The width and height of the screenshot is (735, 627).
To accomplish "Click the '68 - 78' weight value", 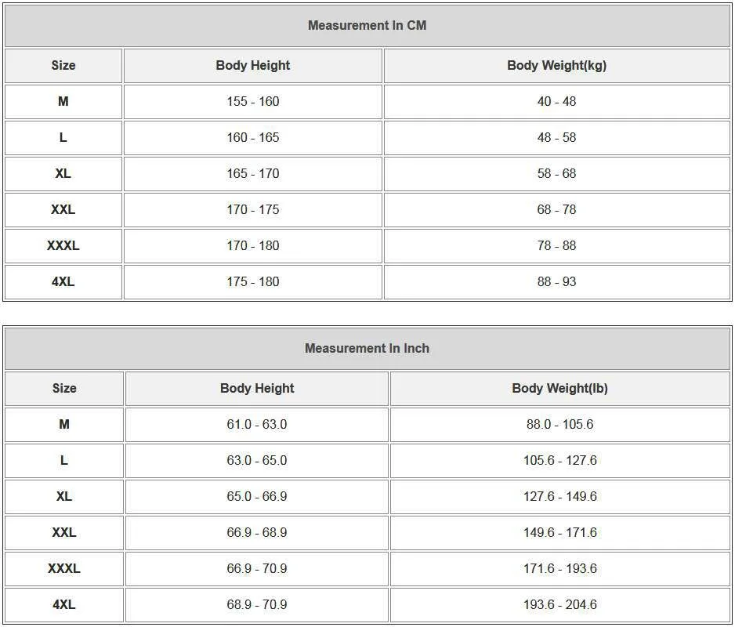I will (x=556, y=210).
